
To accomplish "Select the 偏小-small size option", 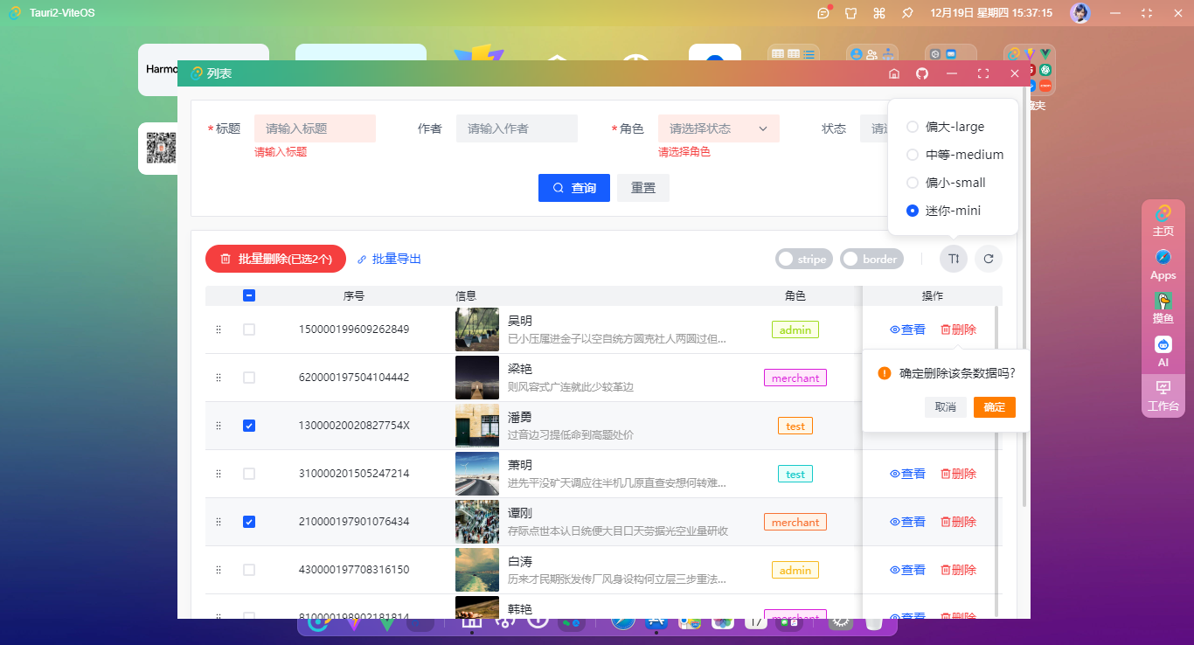I will 947,183.
